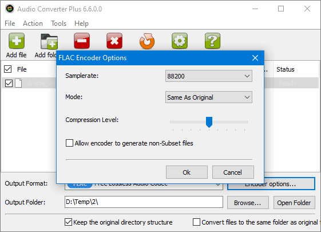Open the Tools menu

pyautogui.click(x=58, y=23)
